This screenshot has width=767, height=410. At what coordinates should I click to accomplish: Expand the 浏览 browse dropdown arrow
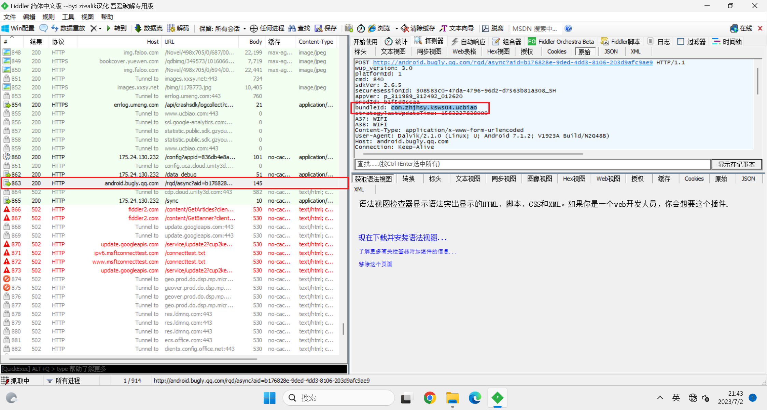[x=396, y=29]
